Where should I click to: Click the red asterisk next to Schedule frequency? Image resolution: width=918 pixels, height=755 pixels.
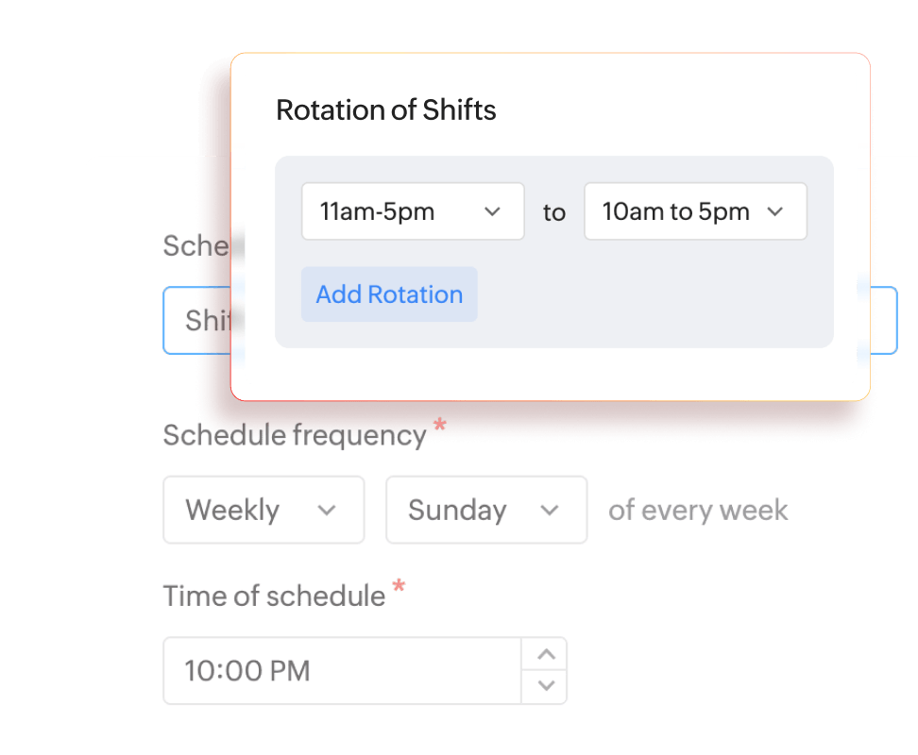(440, 427)
